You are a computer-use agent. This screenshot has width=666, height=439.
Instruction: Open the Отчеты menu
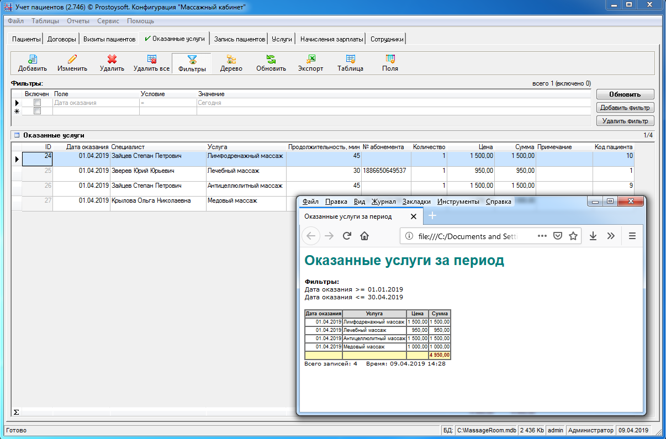click(78, 21)
